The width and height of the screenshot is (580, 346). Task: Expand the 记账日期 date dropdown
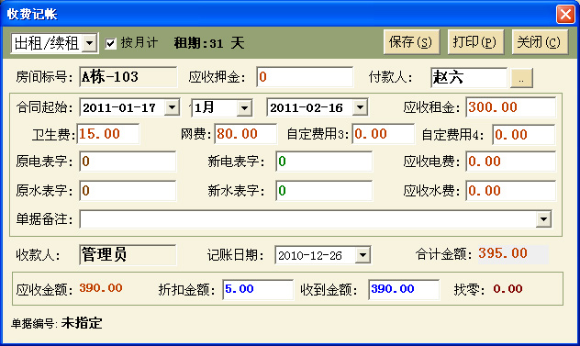click(362, 255)
